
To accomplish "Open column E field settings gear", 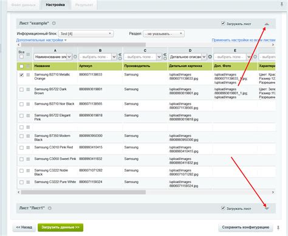I will [255, 57].
